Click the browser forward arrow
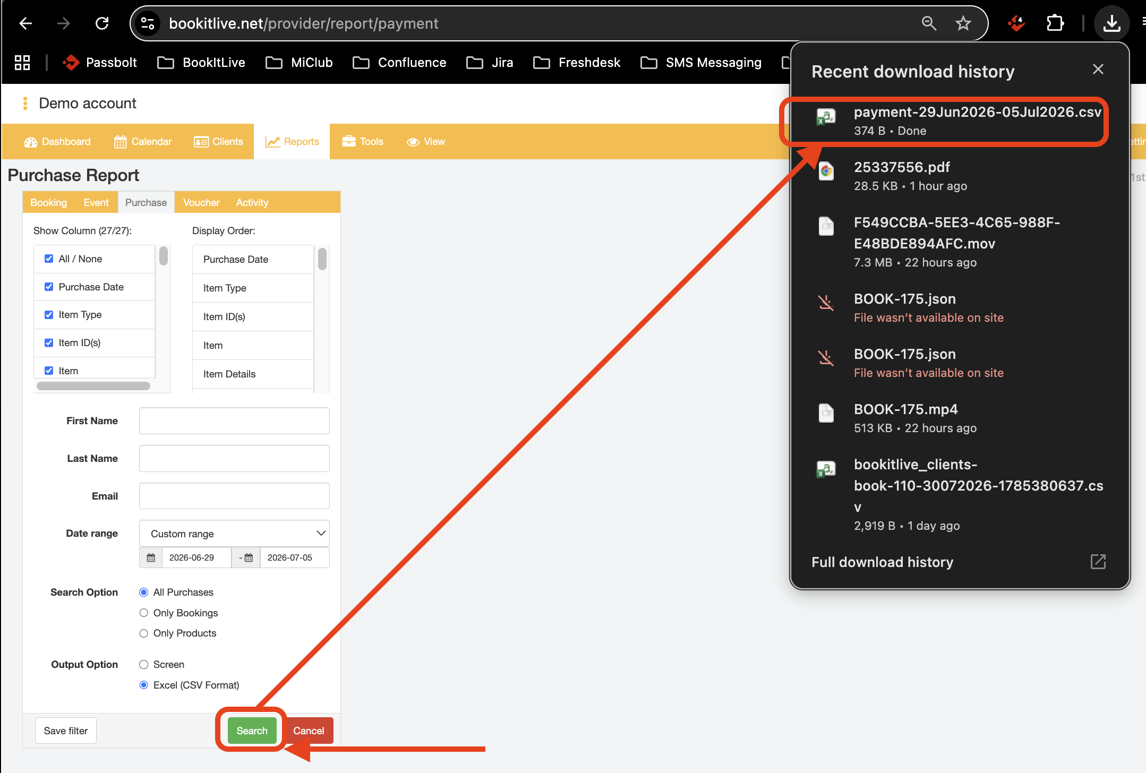 click(64, 23)
